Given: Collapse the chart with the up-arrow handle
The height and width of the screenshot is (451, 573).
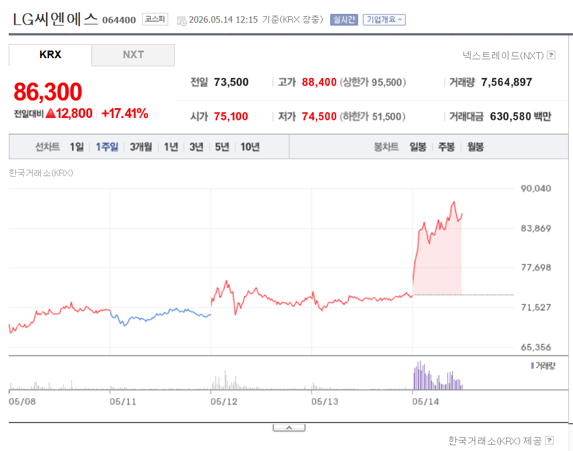Looking at the screenshot, I should 289,427.
